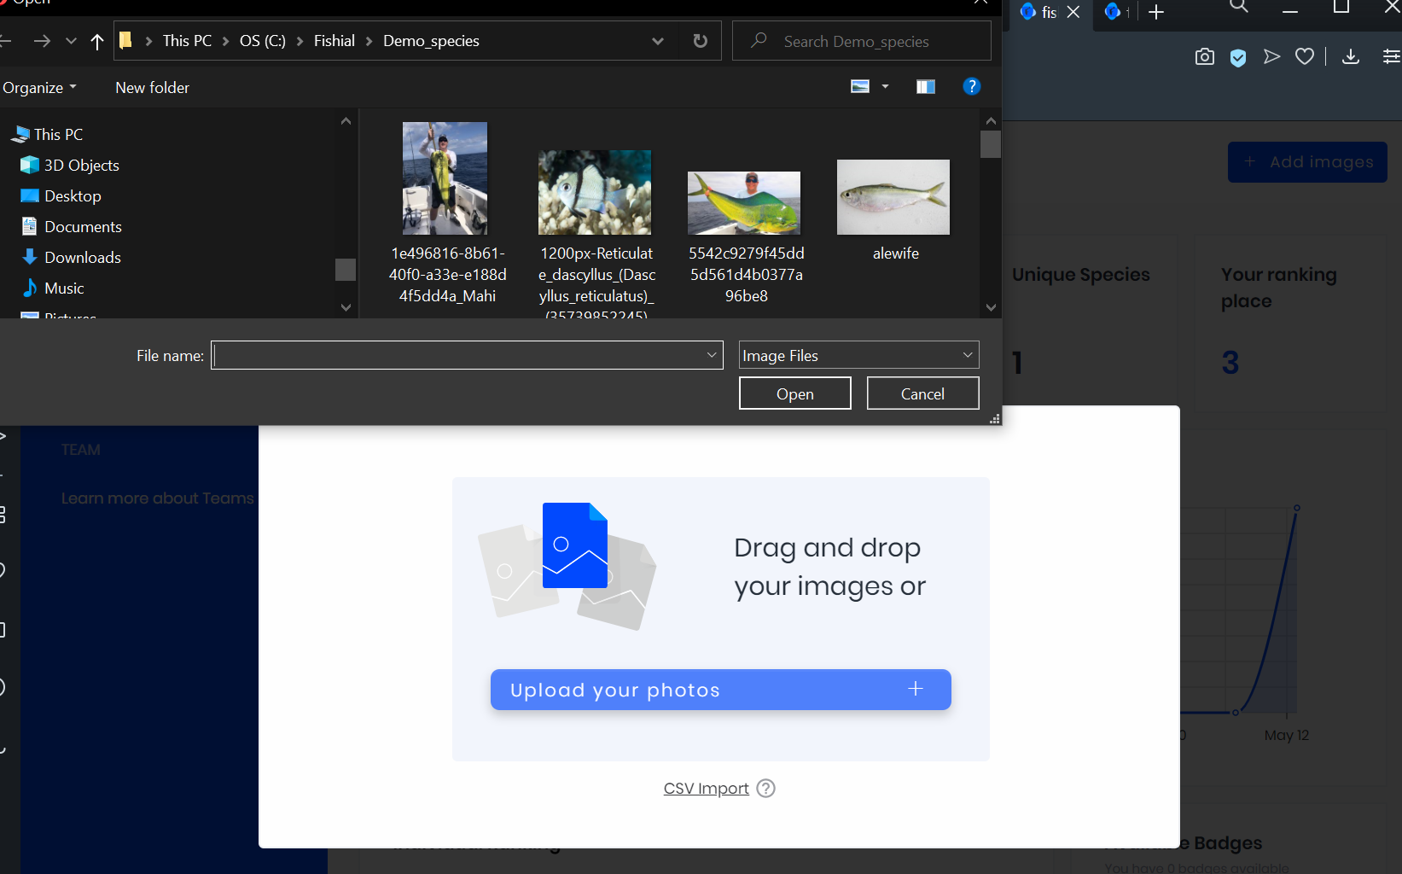Select Downloads in the navigation tree
The height and width of the screenshot is (874, 1402).
point(82,258)
